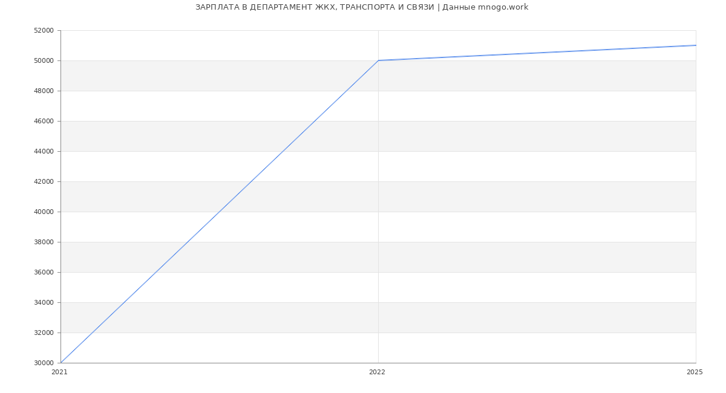Select the 50000 y-axis label
The height and width of the screenshot is (393, 726).
coord(44,60)
